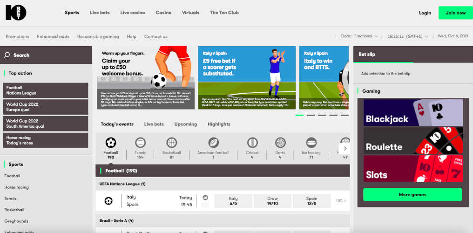
Task: Open the Responsible gaming link
Action: tap(98, 36)
